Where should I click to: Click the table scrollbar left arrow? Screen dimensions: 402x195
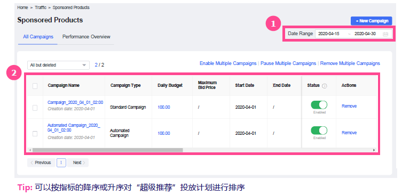coord(30,150)
